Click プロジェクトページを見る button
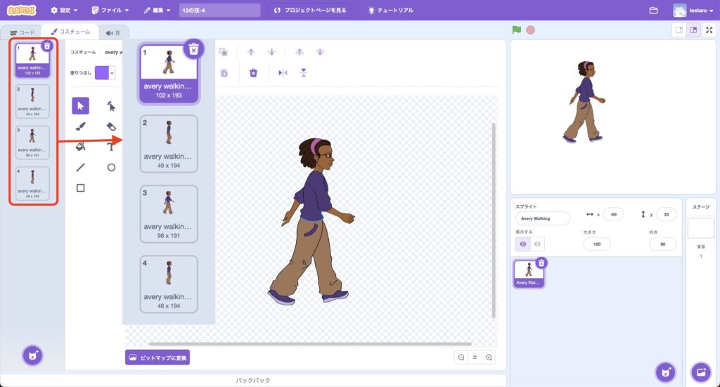The height and width of the screenshot is (387, 720). 310,10
